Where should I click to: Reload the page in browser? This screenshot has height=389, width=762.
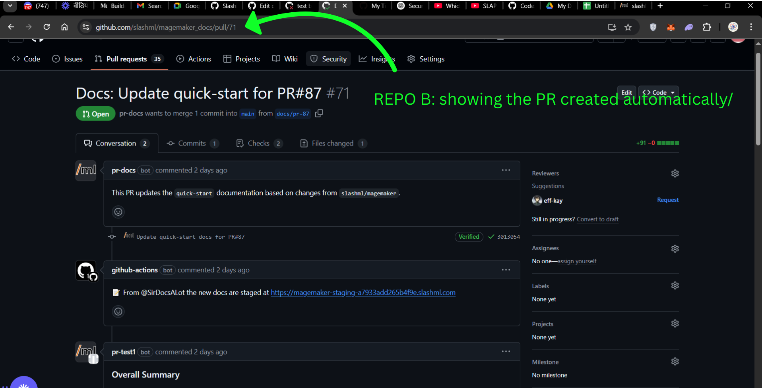click(x=47, y=27)
